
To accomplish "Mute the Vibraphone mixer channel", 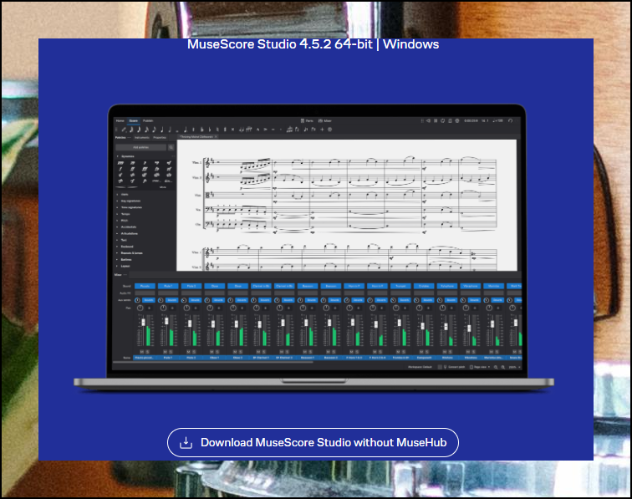I will (467, 352).
